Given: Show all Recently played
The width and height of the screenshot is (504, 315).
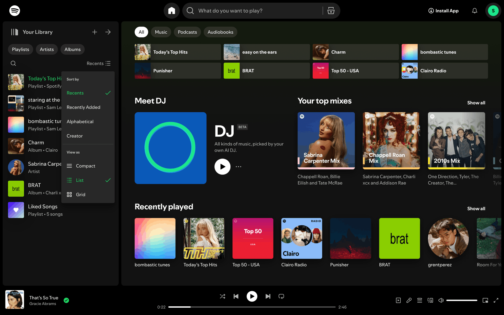Looking at the screenshot, I should [476, 208].
